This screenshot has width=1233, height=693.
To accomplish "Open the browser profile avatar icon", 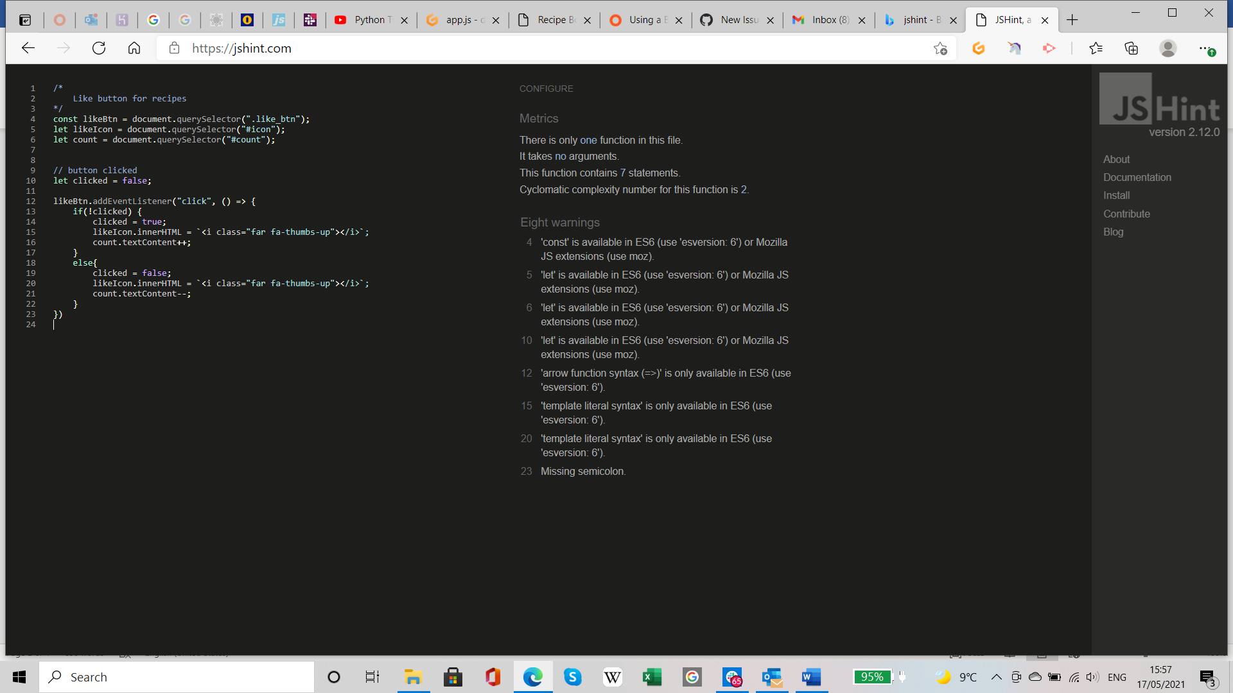I will click(x=1167, y=48).
